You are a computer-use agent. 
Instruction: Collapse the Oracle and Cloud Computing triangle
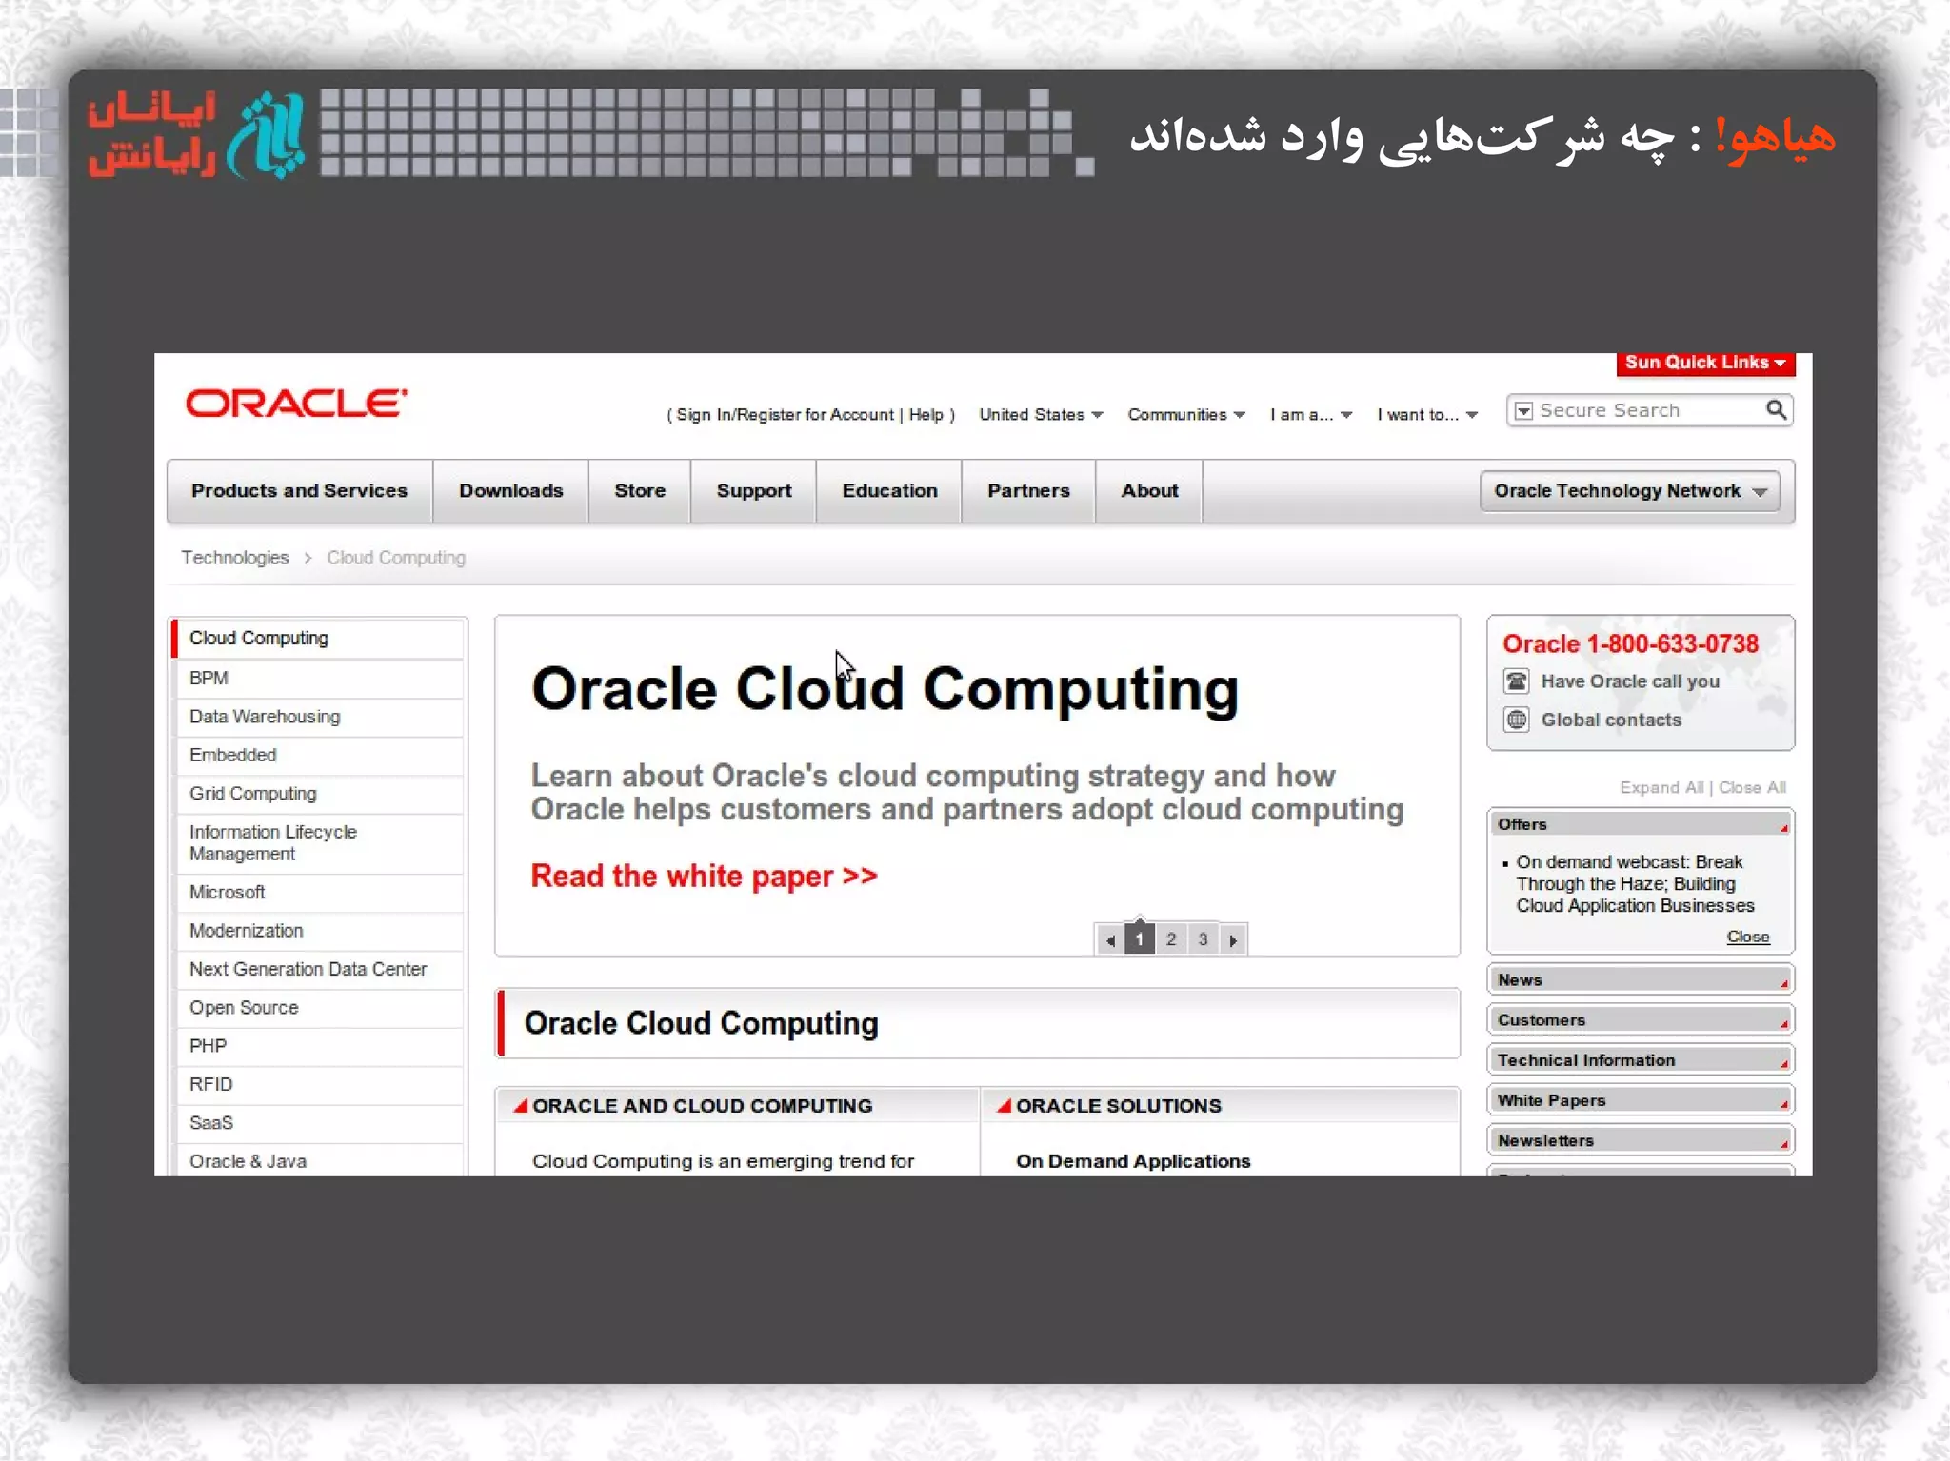(521, 1106)
